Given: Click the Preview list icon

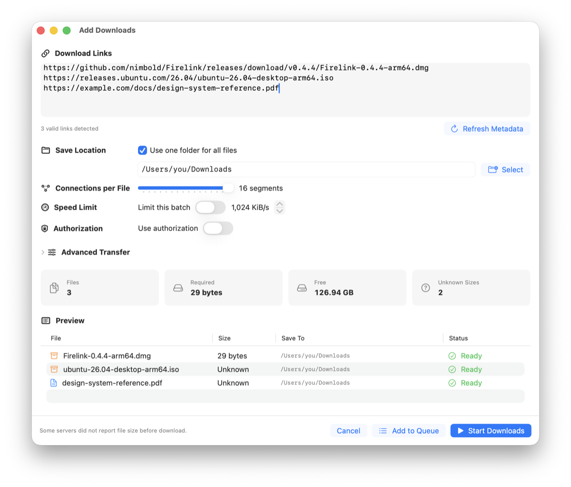Looking at the screenshot, I should [x=46, y=321].
